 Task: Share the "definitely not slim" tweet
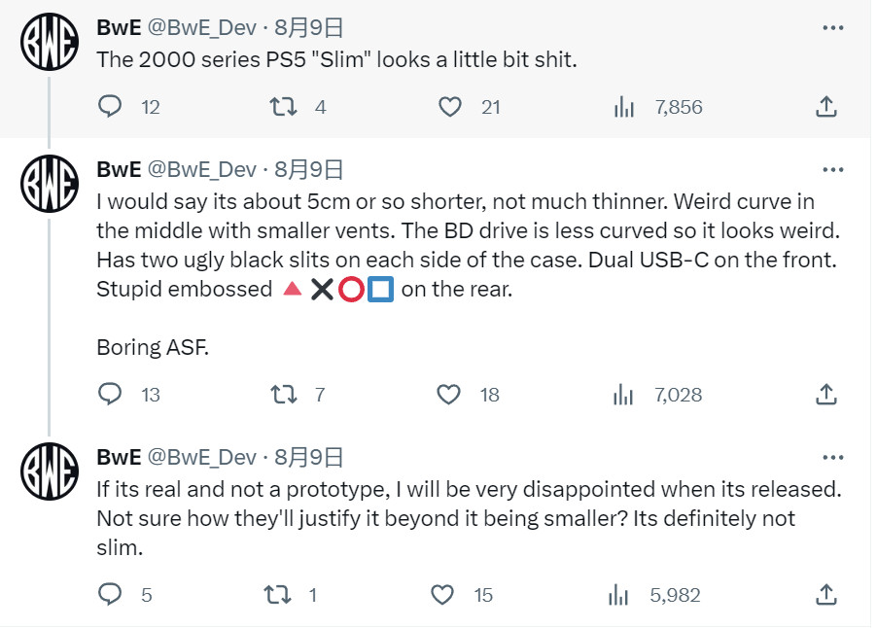[825, 594]
